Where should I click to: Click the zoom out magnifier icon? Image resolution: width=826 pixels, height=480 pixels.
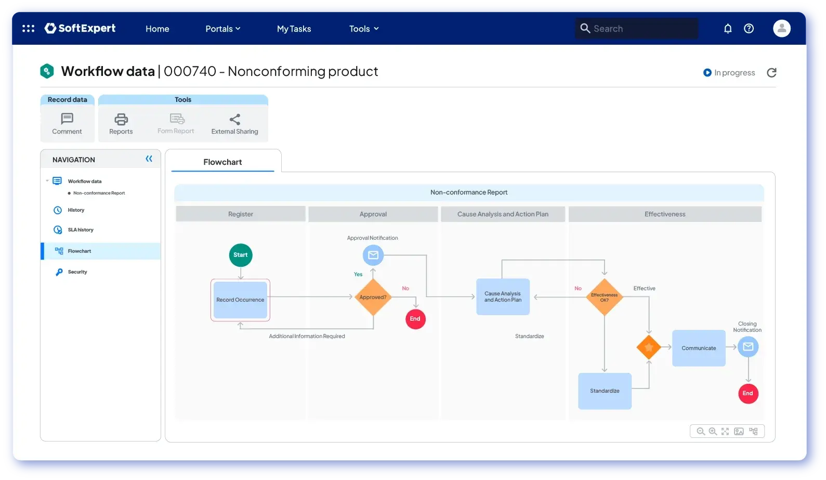tap(701, 432)
